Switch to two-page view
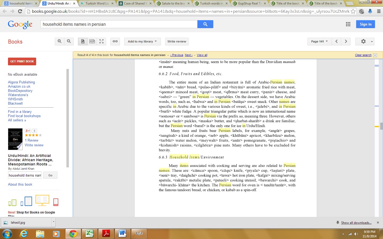 92,41
